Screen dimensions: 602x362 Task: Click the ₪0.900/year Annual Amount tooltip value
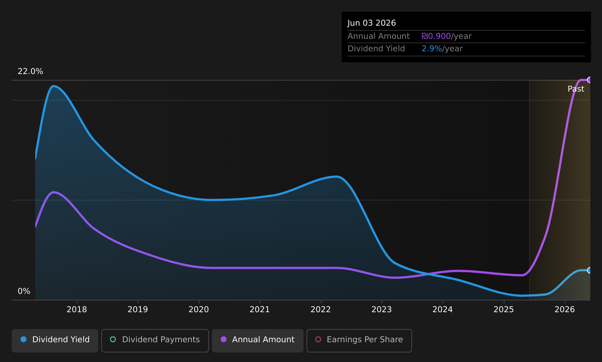(447, 36)
